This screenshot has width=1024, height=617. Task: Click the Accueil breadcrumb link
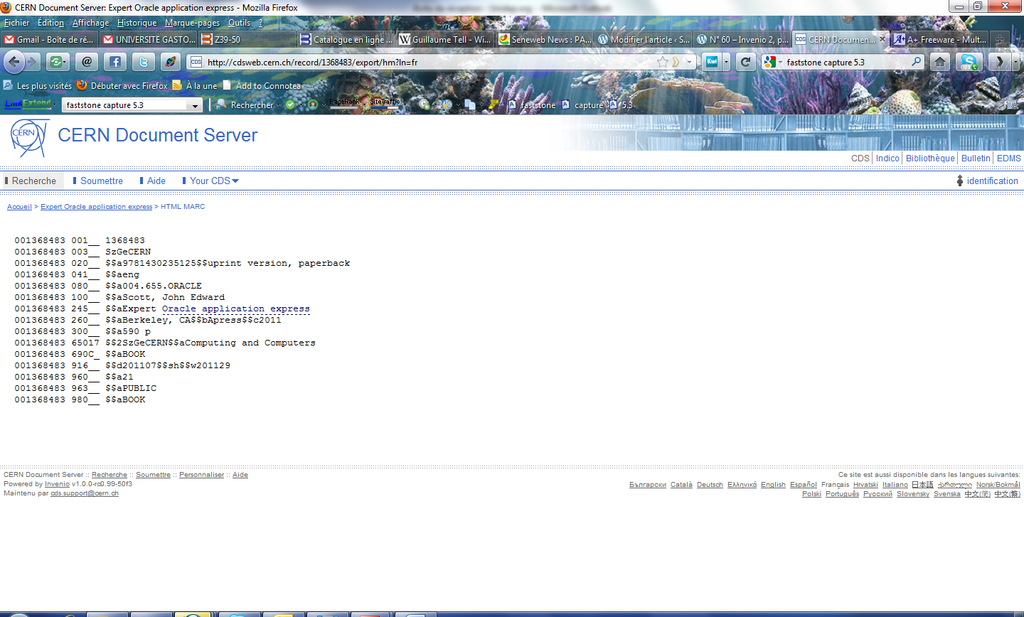coord(19,207)
